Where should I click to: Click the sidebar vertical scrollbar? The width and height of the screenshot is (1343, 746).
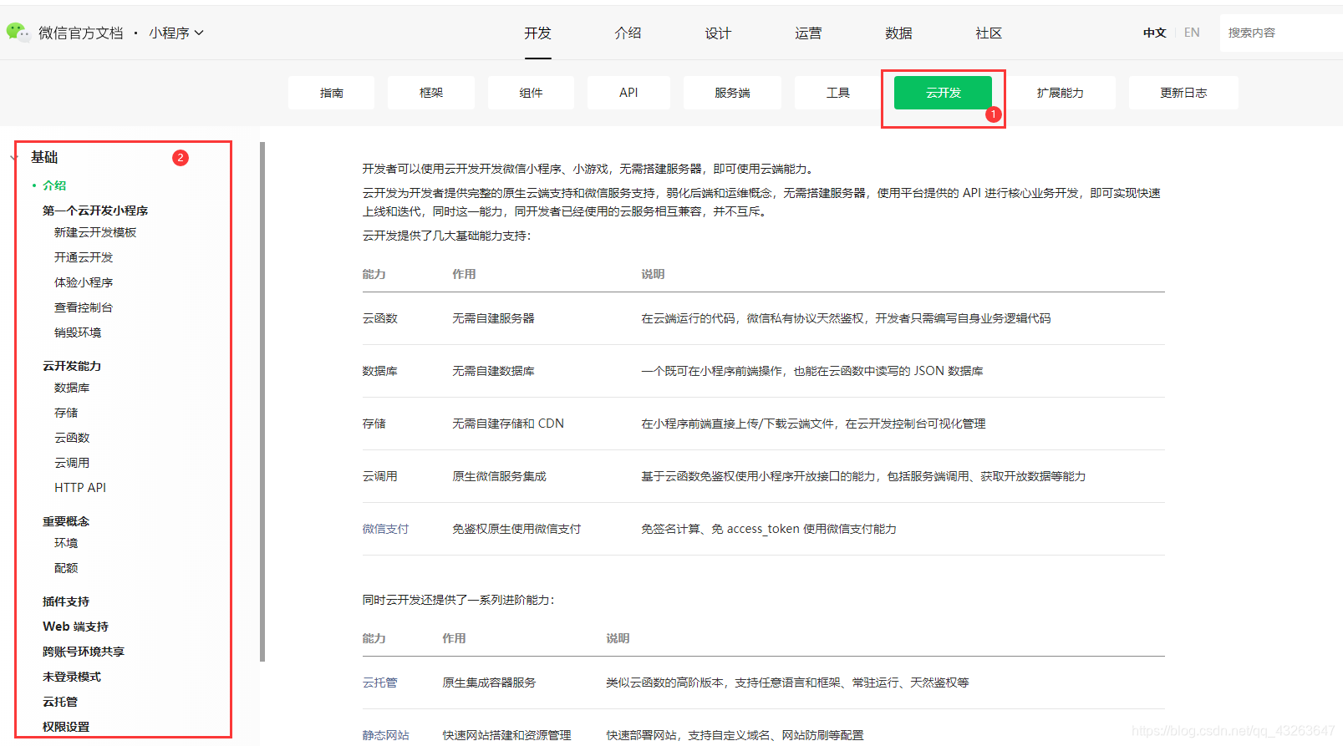point(262,401)
